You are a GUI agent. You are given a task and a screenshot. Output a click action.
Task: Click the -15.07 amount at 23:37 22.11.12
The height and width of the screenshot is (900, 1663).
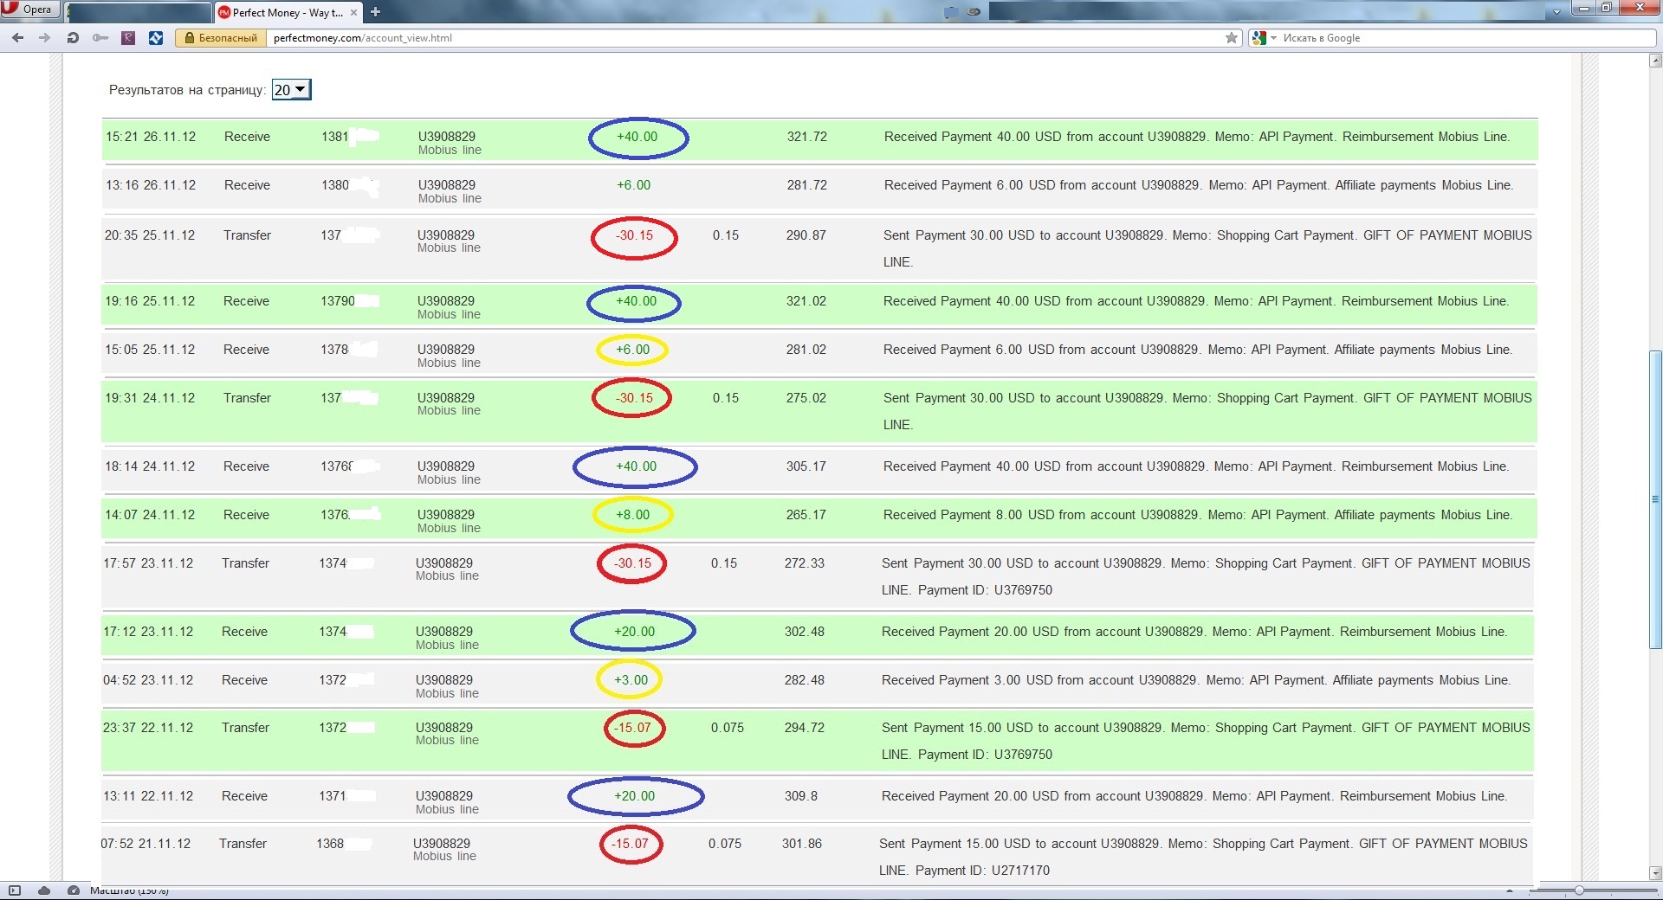coord(631,728)
